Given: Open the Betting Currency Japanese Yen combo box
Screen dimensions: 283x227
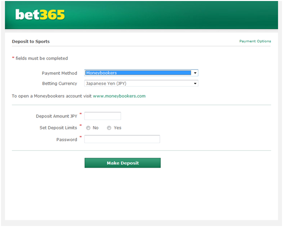Looking at the screenshot, I should coord(141,83).
